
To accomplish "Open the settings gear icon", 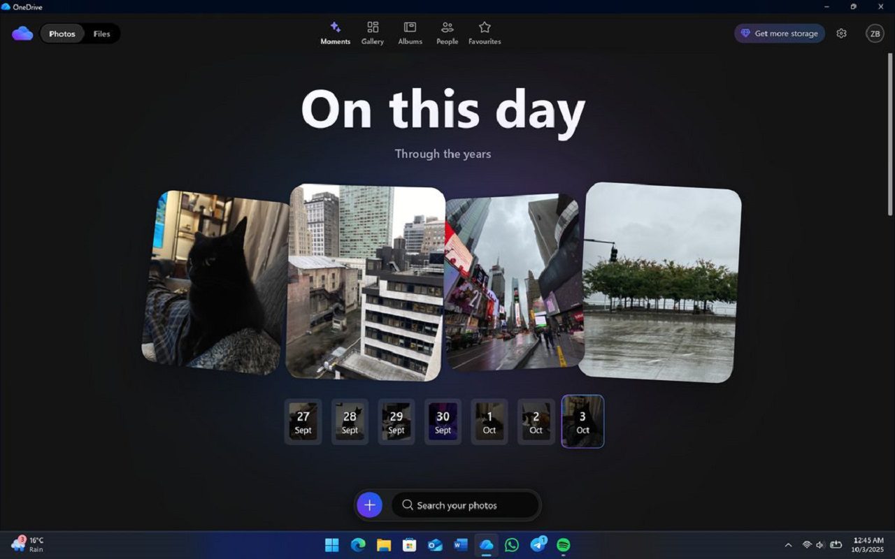I will (x=841, y=34).
